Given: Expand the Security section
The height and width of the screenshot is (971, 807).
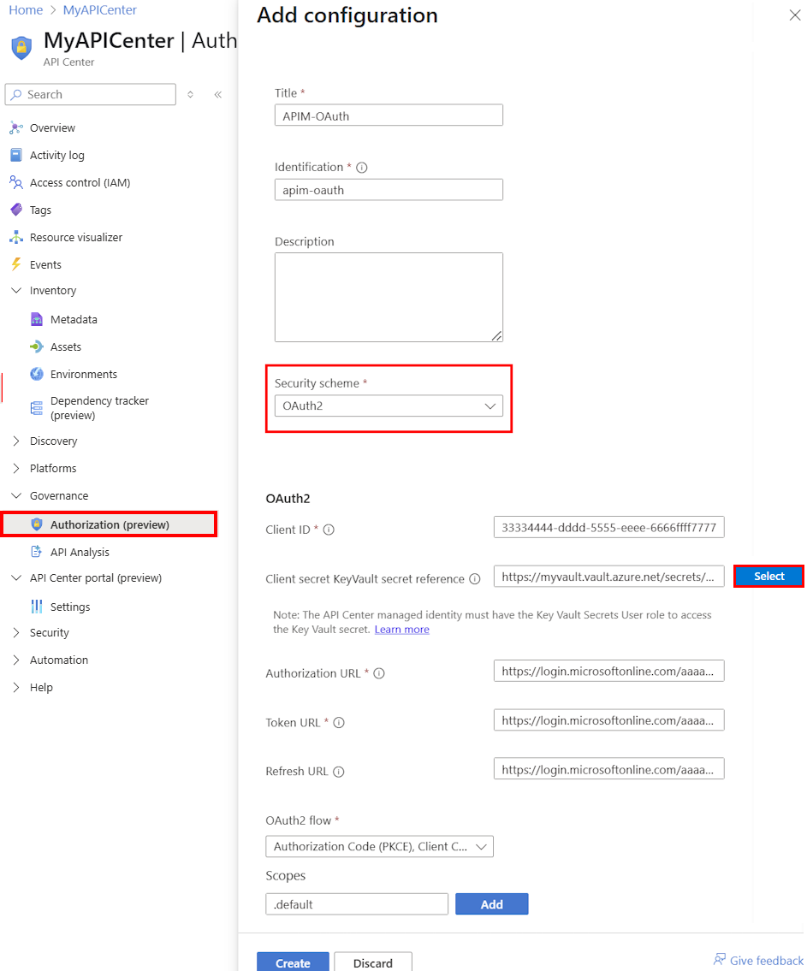Looking at the screenshot, I should pos(16,632).
